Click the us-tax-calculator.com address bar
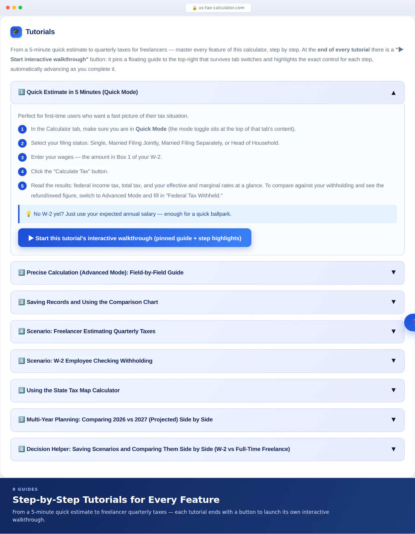The image size is (415, 534). pos(218,8)
